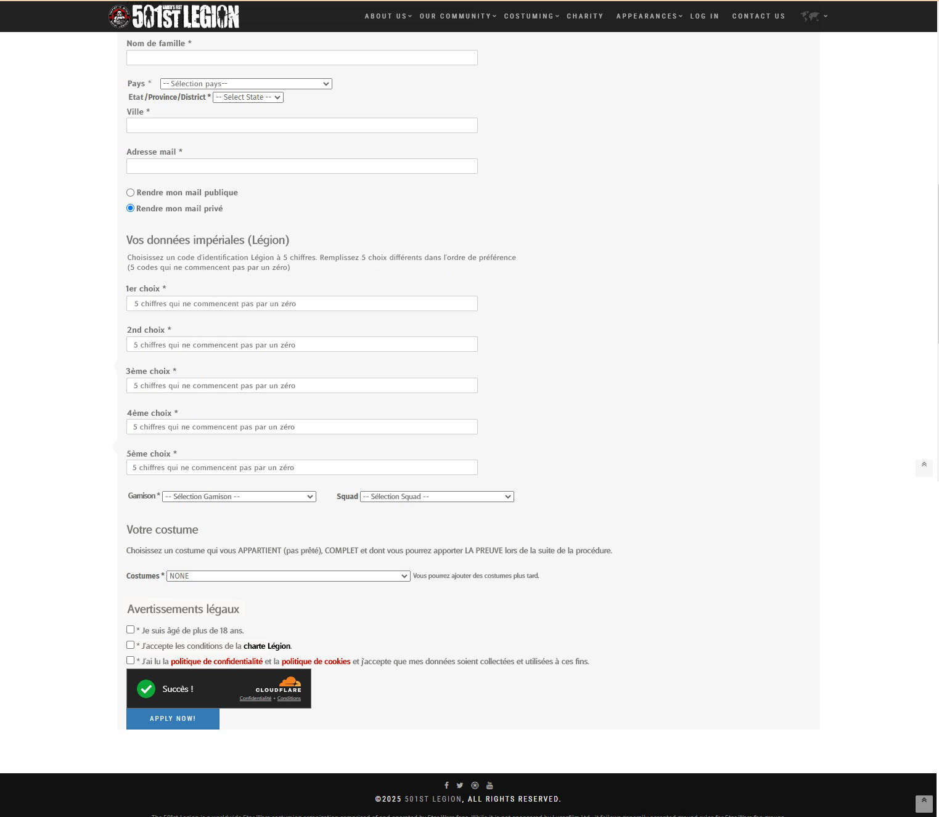
Task: Open the YouTube icon in footer
Action: tap(490, 785)
